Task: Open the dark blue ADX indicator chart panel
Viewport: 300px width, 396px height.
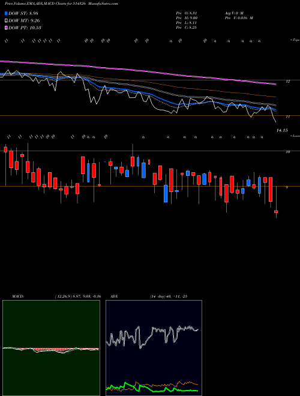Action: [154, 348]
